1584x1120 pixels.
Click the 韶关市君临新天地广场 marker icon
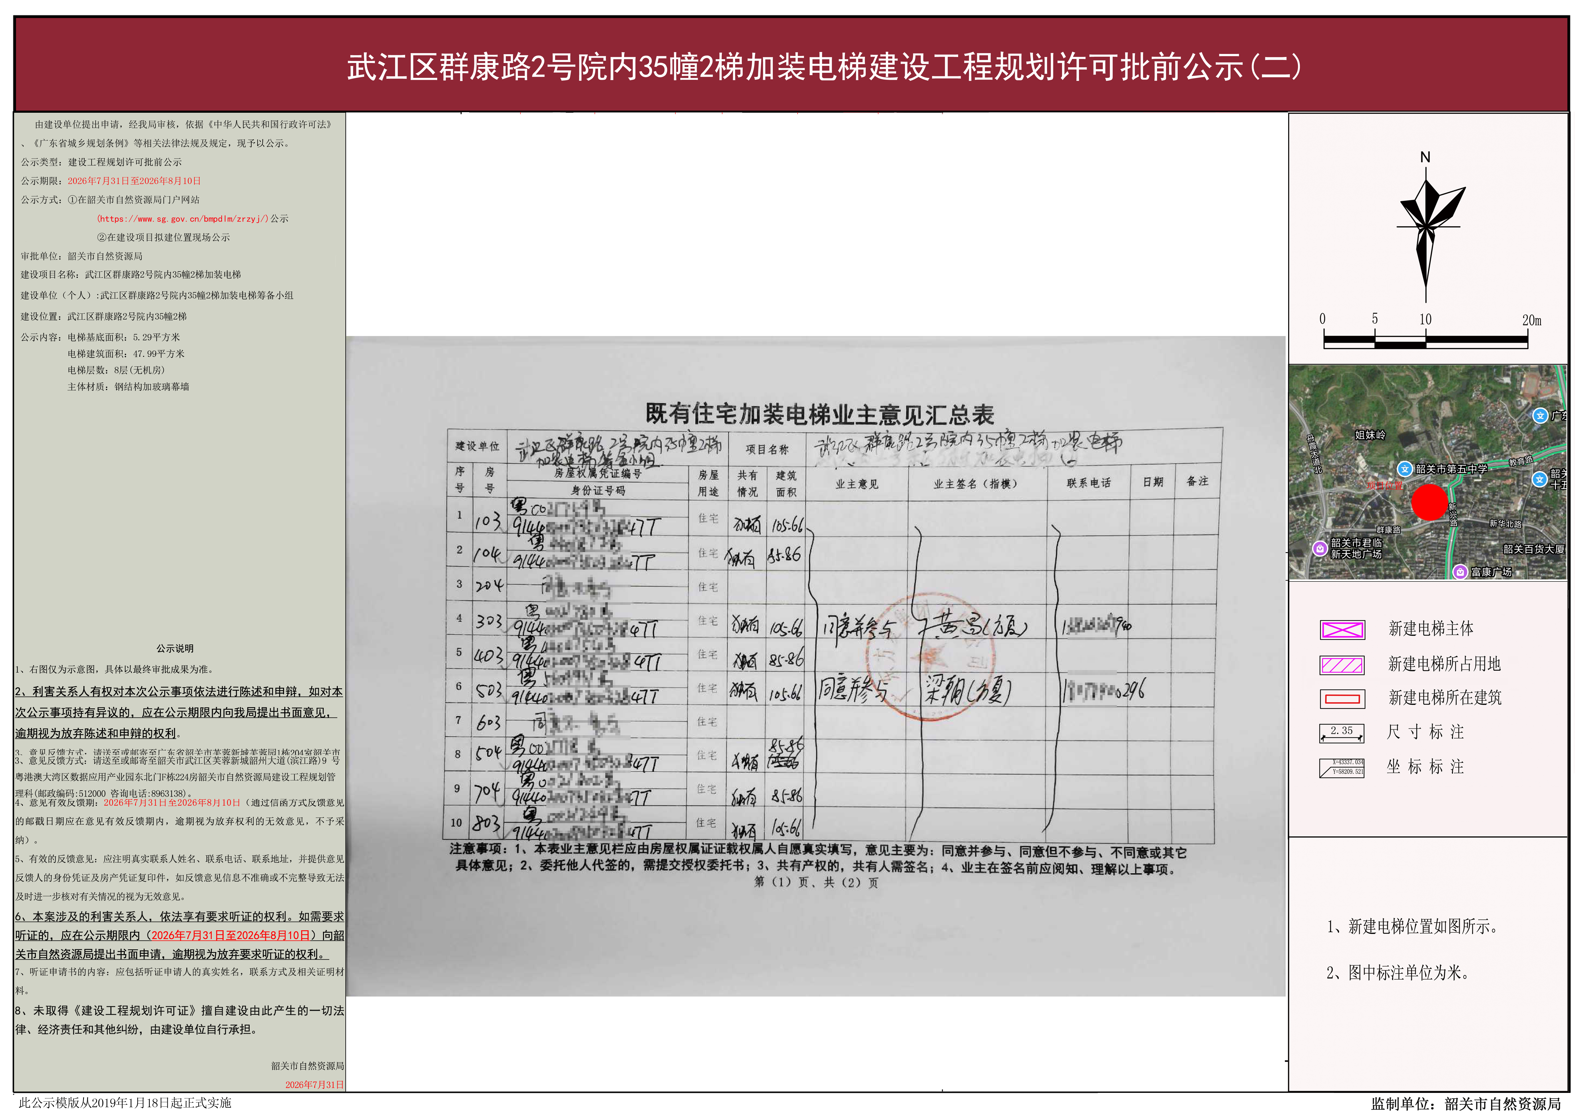pyautogui.click(x=1320, y=548)
